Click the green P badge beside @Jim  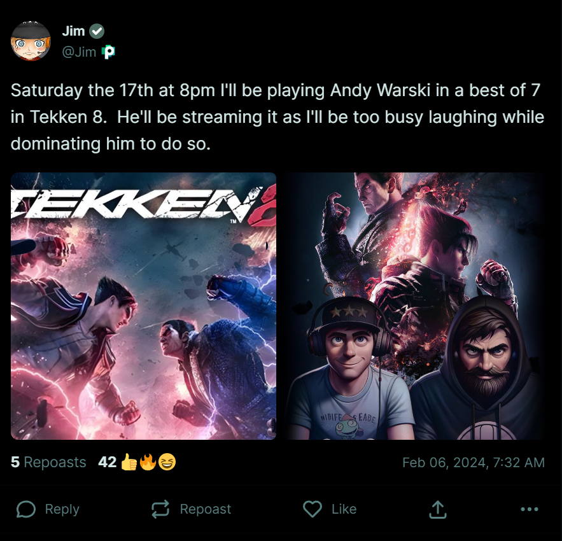(108, 52)
